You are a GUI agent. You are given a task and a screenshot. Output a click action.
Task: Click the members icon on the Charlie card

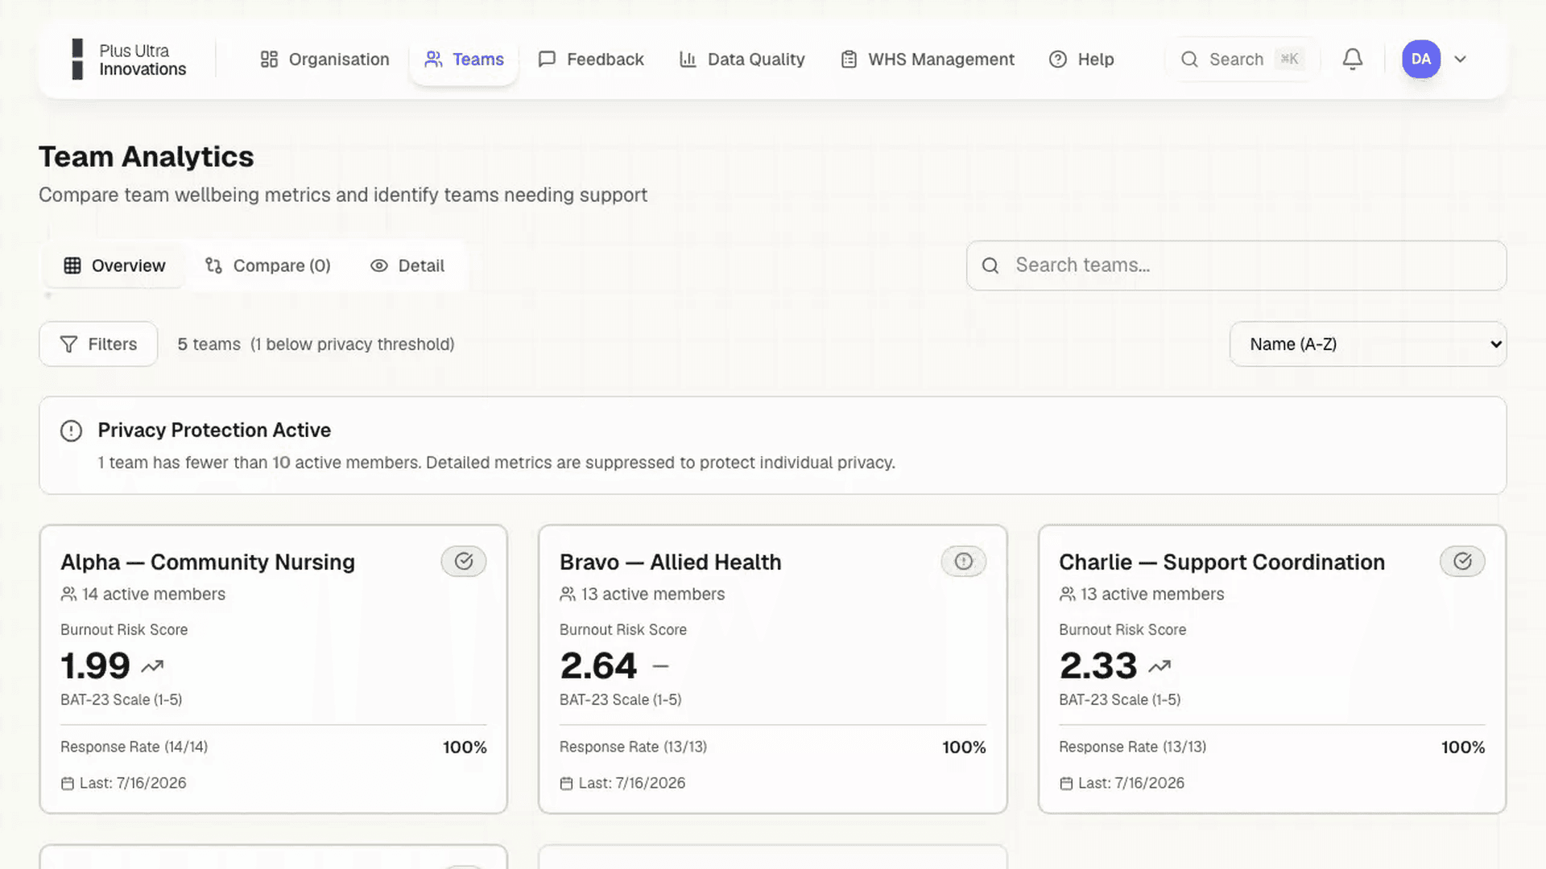pos(1067,594)
